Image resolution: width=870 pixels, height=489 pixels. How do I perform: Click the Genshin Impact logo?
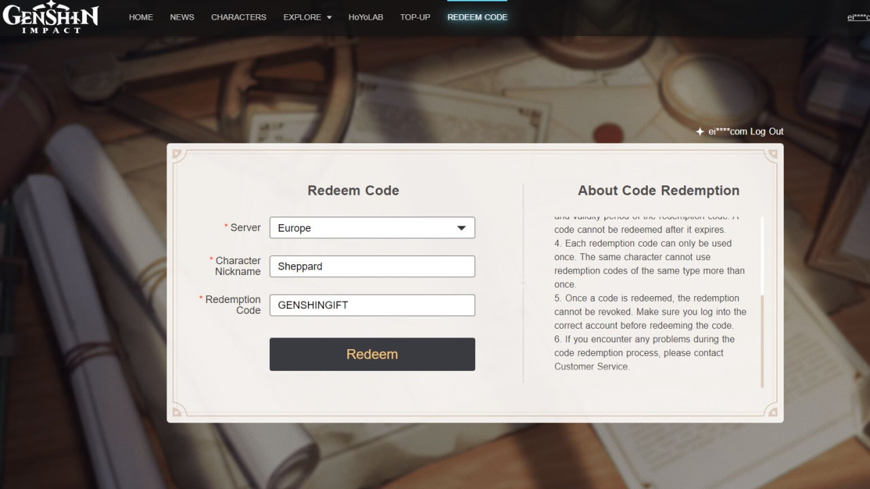pos(51,18)
